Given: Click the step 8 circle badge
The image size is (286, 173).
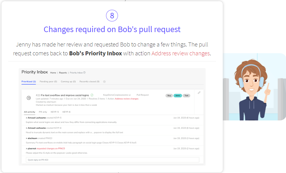Looking at the screenshot, I should pos(112,16).
